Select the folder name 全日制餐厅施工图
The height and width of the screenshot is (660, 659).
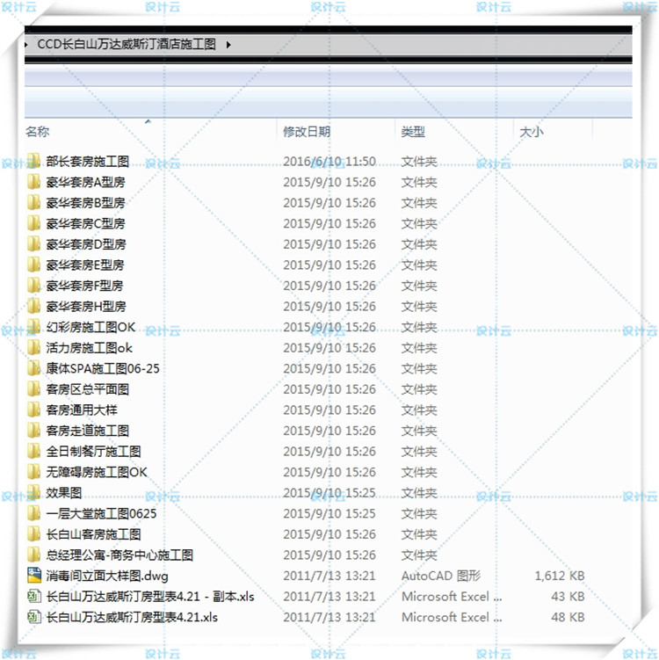click(93, 451)
